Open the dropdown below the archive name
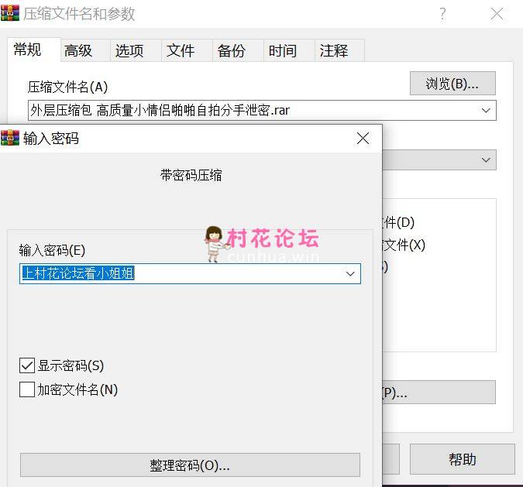This screenshot has width=523, height=487. (x=487, y=160)
